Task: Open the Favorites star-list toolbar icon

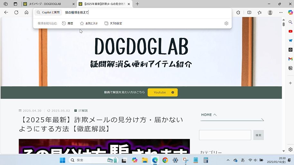Action: 260,12
